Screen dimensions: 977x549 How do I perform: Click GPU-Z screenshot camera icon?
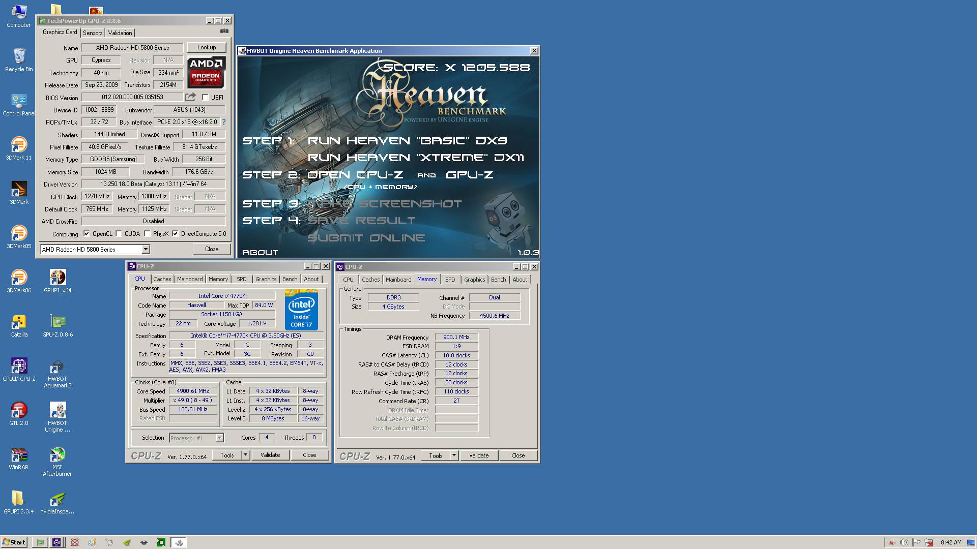click(x=224, y=32)
